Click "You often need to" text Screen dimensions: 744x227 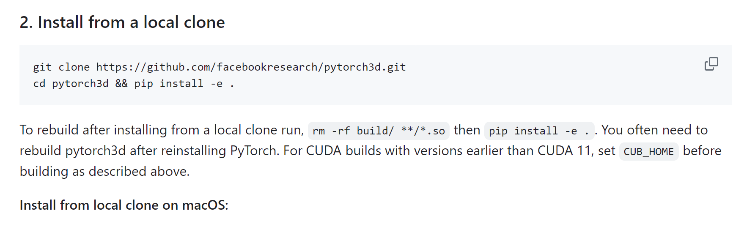654,130
